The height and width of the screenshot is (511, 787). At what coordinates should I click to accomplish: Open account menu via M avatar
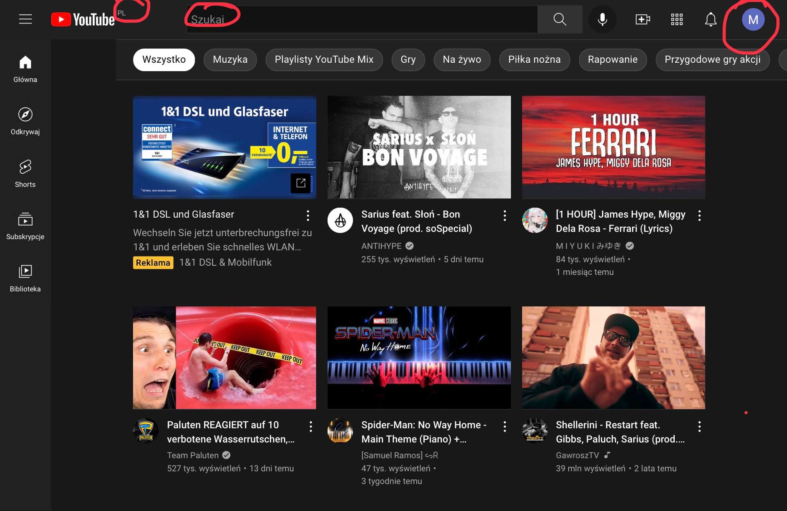pos(753,19)
